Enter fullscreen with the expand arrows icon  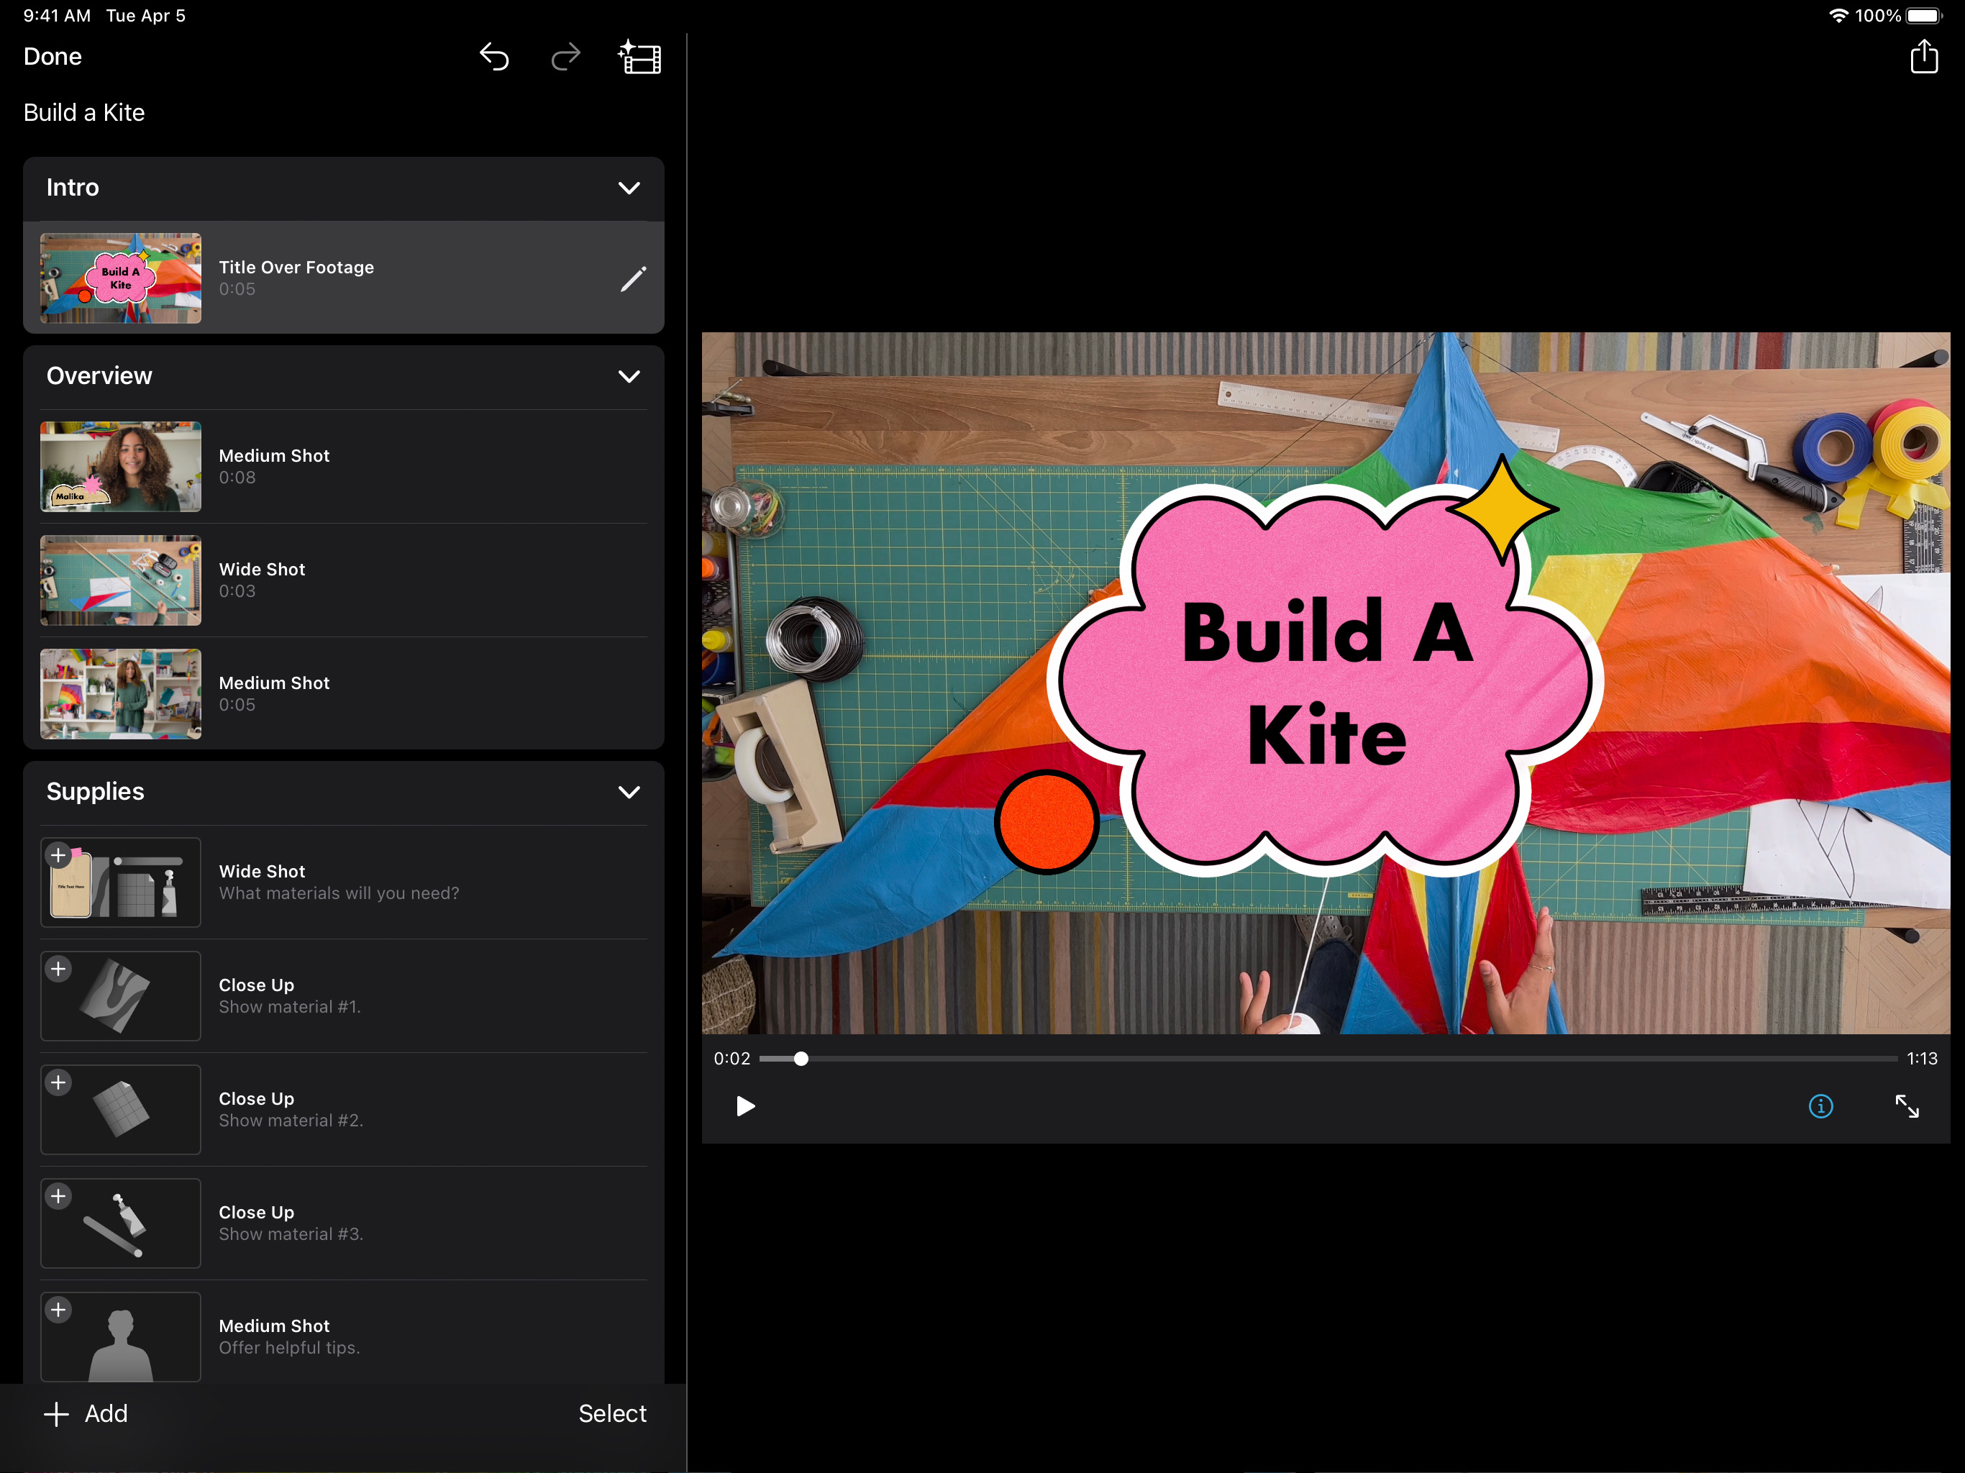(x=1906, y=1106)
